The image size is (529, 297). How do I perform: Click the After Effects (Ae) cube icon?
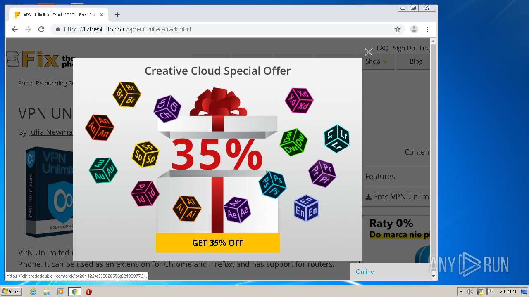[x=238, y=210]
